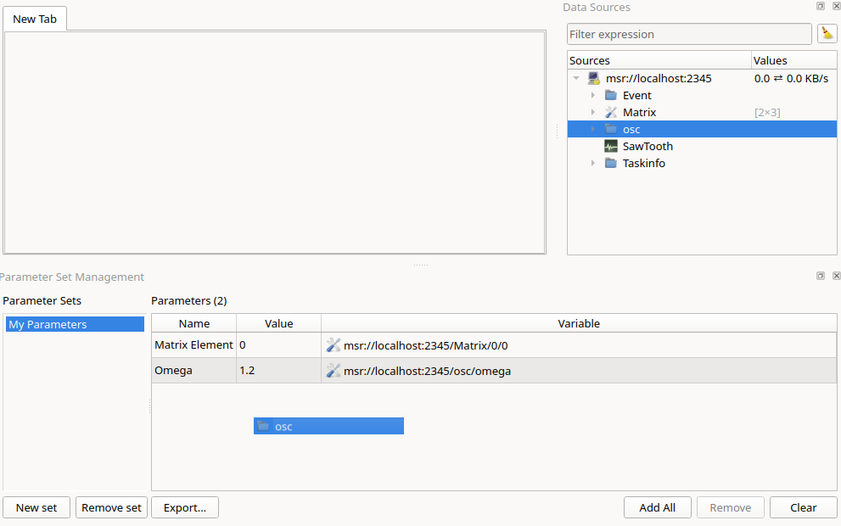Click the value 0 for Matrix Element
This screenshot has height=526, width=841.
tap(278, 344)
